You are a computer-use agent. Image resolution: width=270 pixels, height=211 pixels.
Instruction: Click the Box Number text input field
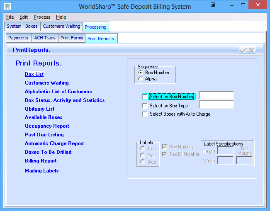pos(216,96)
